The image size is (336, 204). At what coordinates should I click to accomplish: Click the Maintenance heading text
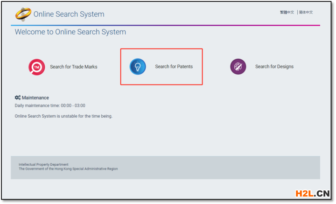35,98
